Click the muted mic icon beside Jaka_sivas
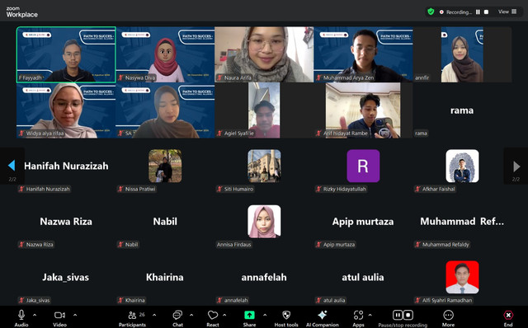 coord(21,301)
